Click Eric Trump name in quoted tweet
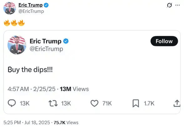The image size is (184, 127). [x=46, y=41]
